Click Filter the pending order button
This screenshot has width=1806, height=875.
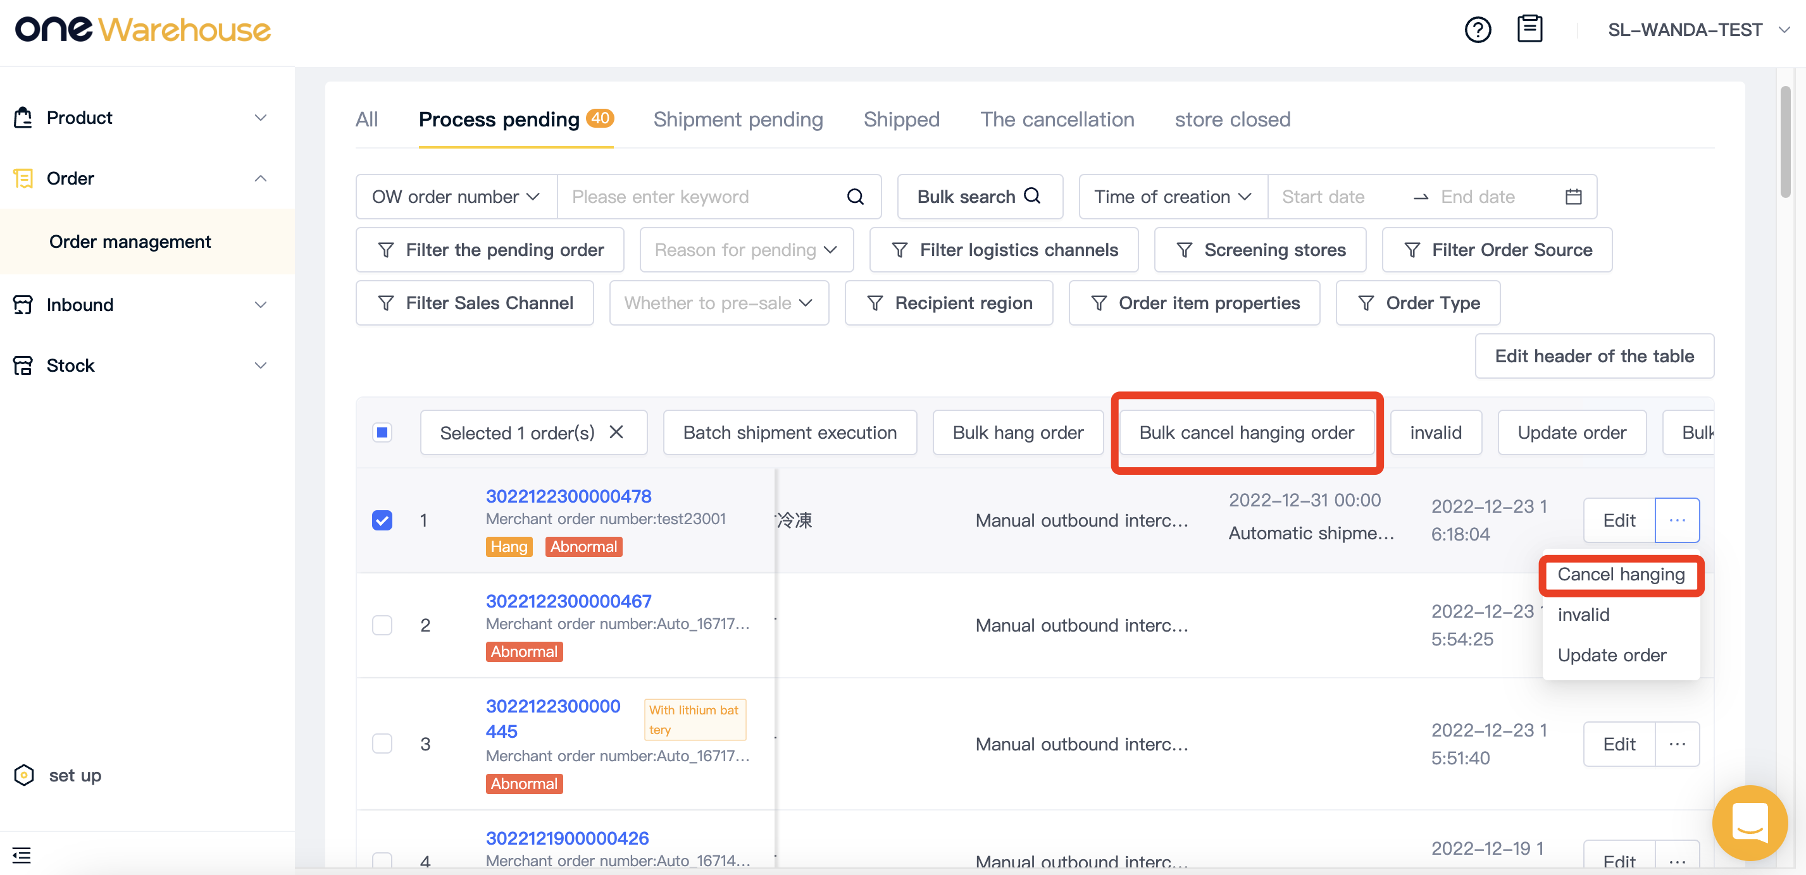[x=489, y=250]
